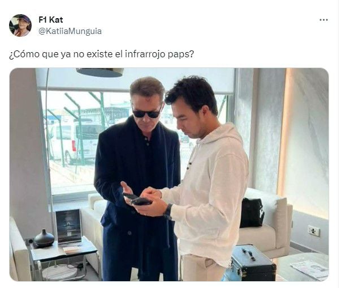Click the laptop on the side table
This screenshot has width=341, height=288.
point(68,228)
